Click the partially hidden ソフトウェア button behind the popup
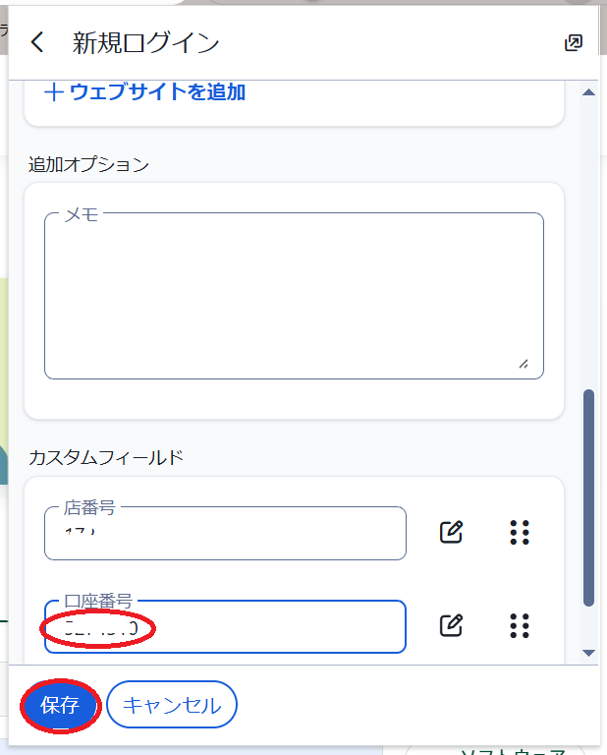 click(x=511, y=749)
